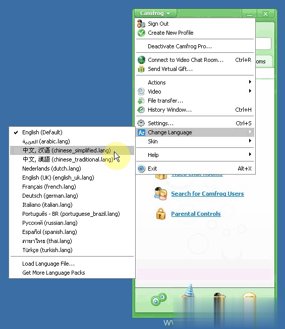The height and width of the screenshot is (329, 285).
Task: Expand the Skin submenu
Action: pos(195,141)
